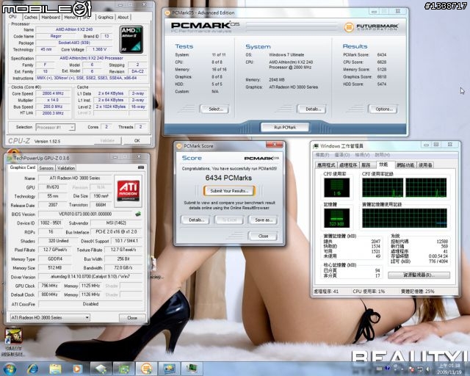The width and height of the screenshot is (470, 376).
Task: Click Save as... in the Score dialog
Action: (x=263, y=220)
